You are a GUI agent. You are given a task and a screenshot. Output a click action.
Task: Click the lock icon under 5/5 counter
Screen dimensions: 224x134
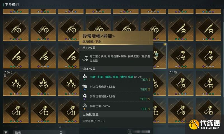click(x=5, y=76)
